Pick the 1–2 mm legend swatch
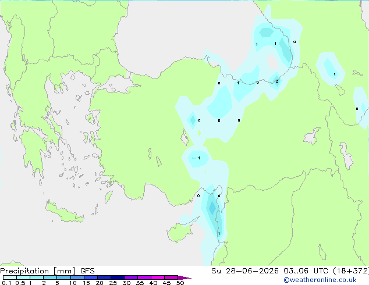Image resolution: width=369 pixels, height=285 pixels. point(37,277)
